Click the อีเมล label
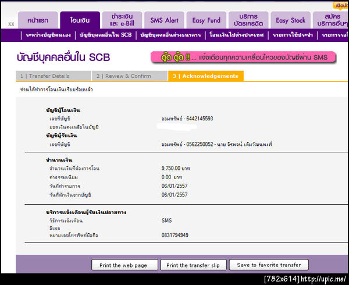 coord(55,228)
